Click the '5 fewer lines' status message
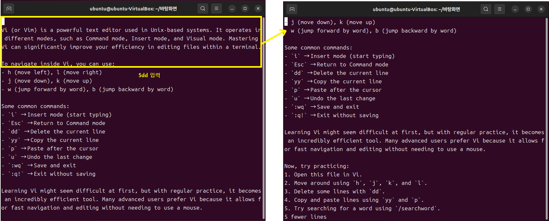549x221 pixels. pos(306,217)
